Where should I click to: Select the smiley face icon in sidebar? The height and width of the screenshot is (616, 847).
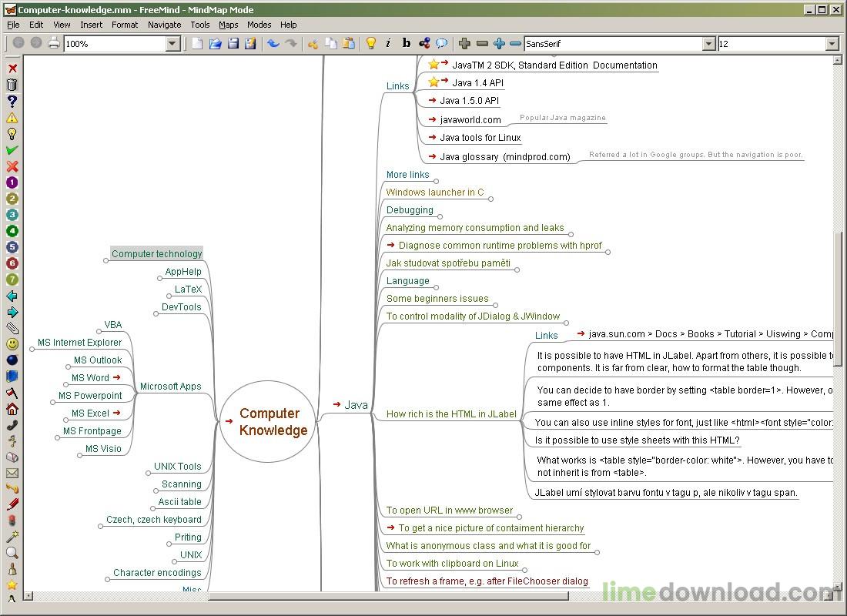(x=12, y=344)
